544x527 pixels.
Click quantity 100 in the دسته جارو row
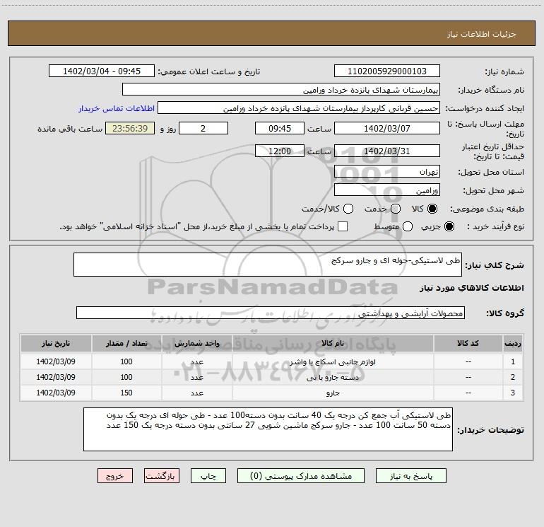[126, 377]
